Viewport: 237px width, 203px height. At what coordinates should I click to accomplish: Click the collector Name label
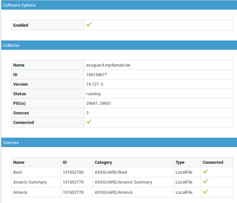pyautogui.click(x=19, y=65)
